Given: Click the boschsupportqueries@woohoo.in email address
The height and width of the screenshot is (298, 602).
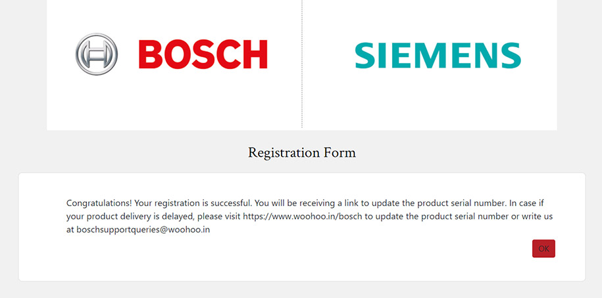Looking at the screenshot, I should (x=143, y=230).
